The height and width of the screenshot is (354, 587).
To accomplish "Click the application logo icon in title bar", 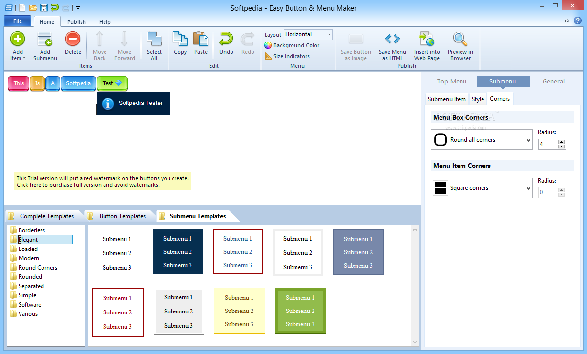I will pyautogui.click(x=9, y=8).
